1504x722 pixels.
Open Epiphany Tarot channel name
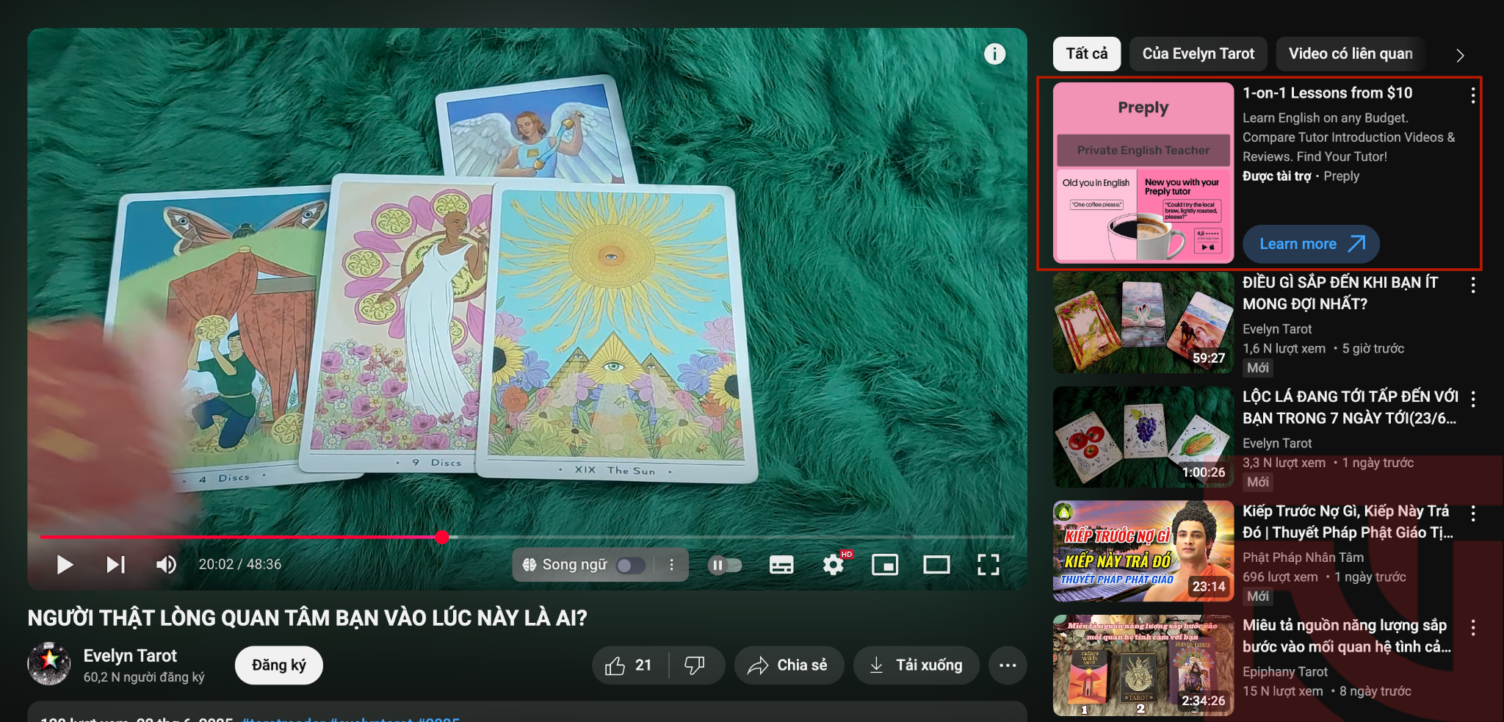pyautogui.click(x=1285, y=672)
